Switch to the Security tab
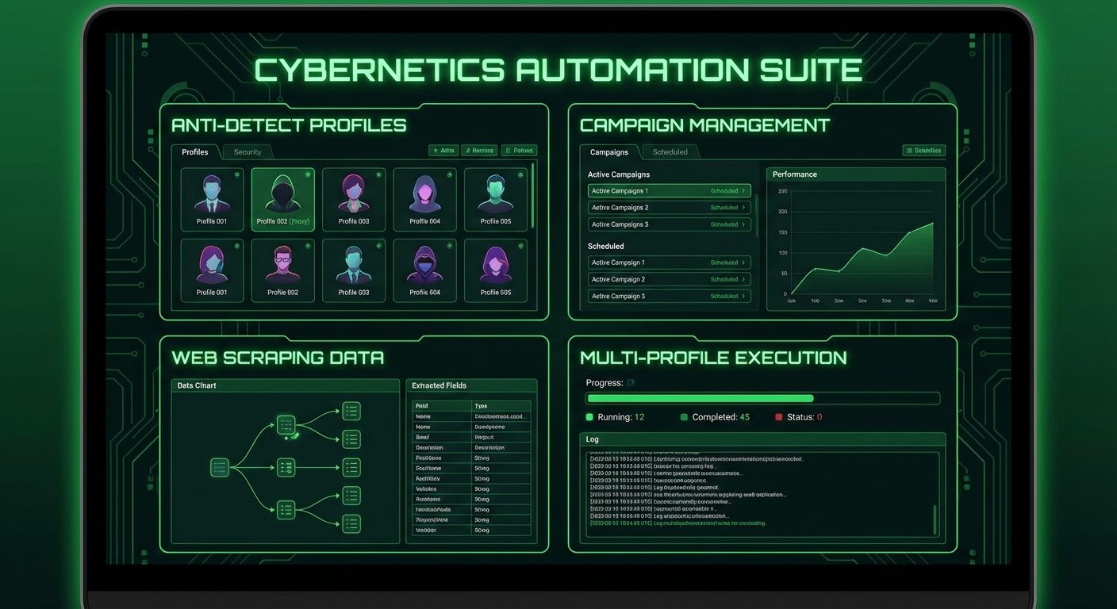 [x=248, y=152]
